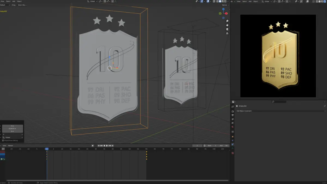Open the Default orientation dropdown

click(x=5, y=5)
